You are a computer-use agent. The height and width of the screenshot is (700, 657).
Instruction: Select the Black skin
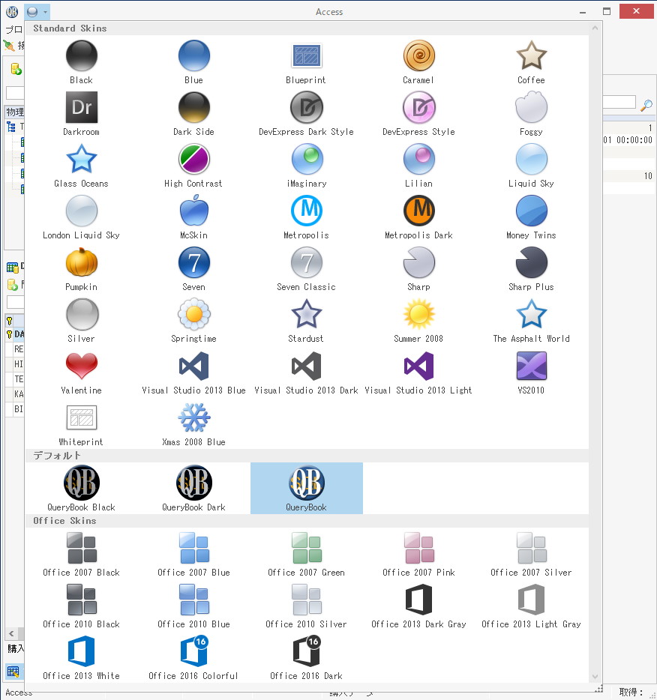click(81, 62)
